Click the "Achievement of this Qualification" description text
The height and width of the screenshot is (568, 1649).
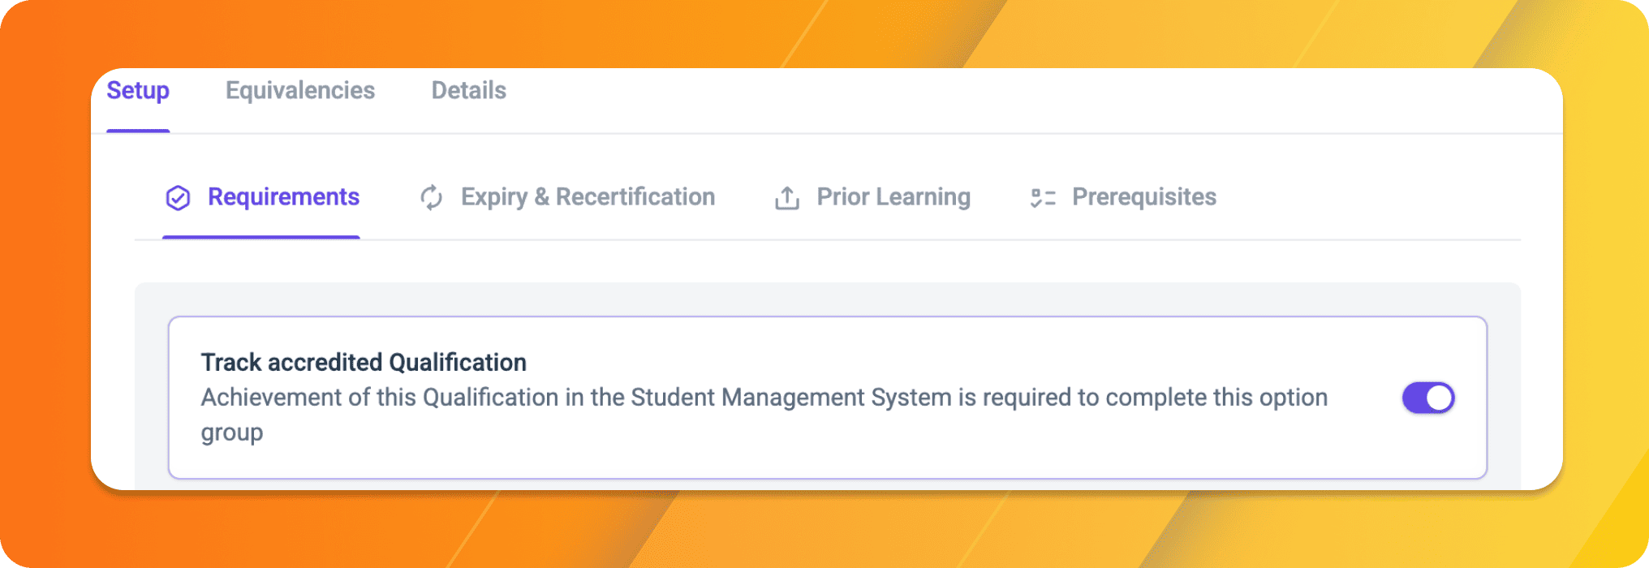point(764,415)
